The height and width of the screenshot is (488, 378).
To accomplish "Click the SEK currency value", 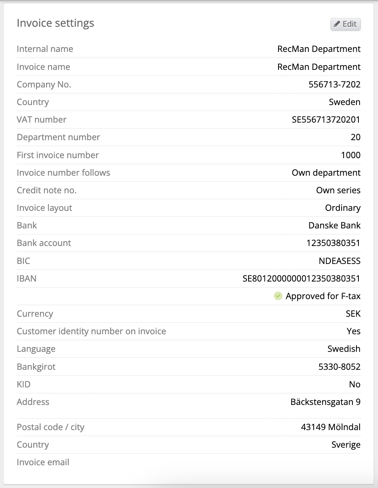I will click(353, 314).
